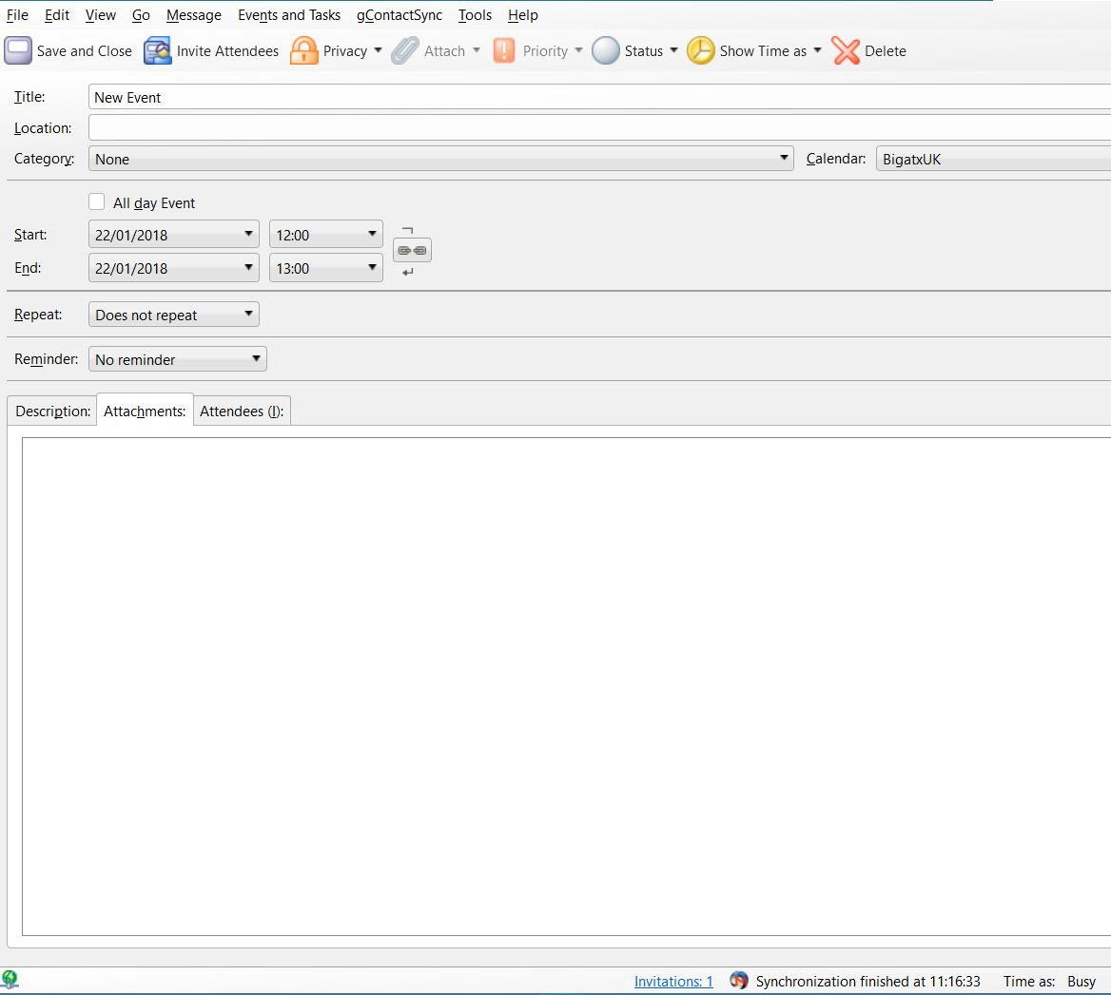
Task: Click the Attach paperclip icon
Action: click(x=405, y=51)
